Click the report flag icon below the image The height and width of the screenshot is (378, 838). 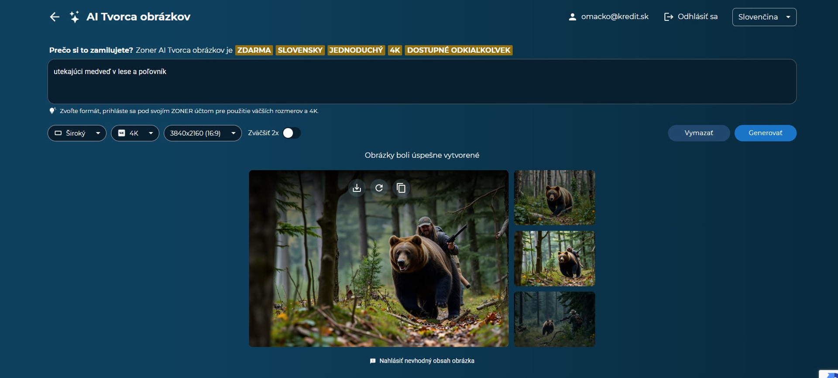pyautogui.click(x=373, y=361)
